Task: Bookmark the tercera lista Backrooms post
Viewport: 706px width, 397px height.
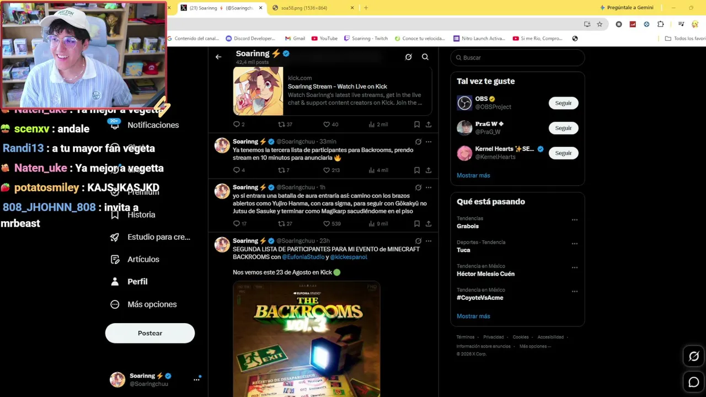Action: (417, 170)
